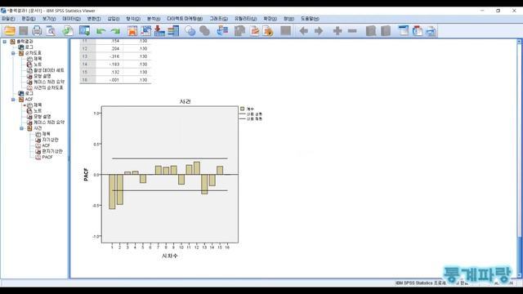Promote outline item with left arrow
The image size is (523, 294).
[x=303, y=31]
